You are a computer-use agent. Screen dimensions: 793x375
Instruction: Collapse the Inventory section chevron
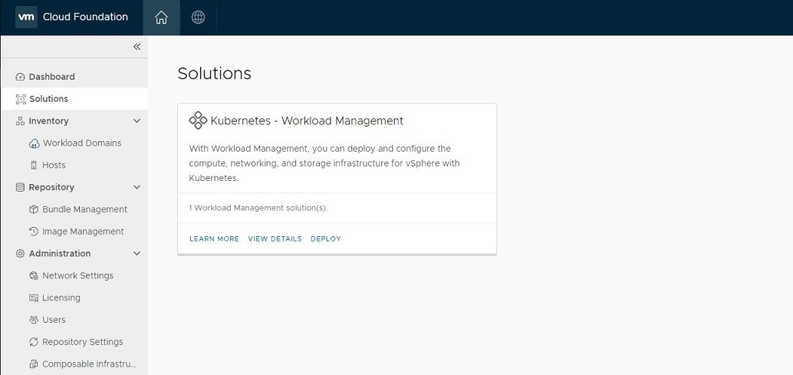(x=137, y=121)
